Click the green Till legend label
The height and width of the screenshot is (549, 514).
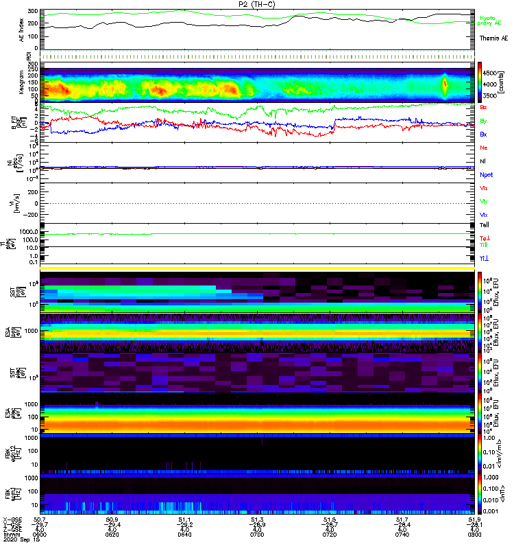pos(483,245)
